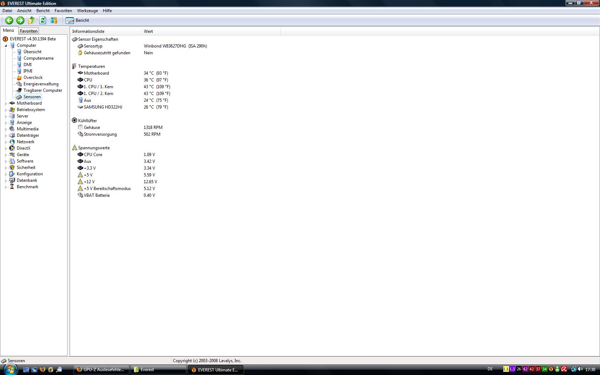Viewport: 600px width, 375px height.
Task: Click the Bericht toolbar button
Action: coord(77,20)
